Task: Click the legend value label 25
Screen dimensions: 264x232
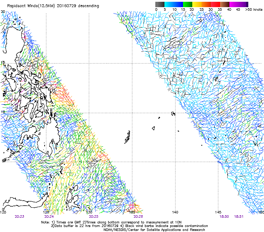Action: tap(202, 10)
